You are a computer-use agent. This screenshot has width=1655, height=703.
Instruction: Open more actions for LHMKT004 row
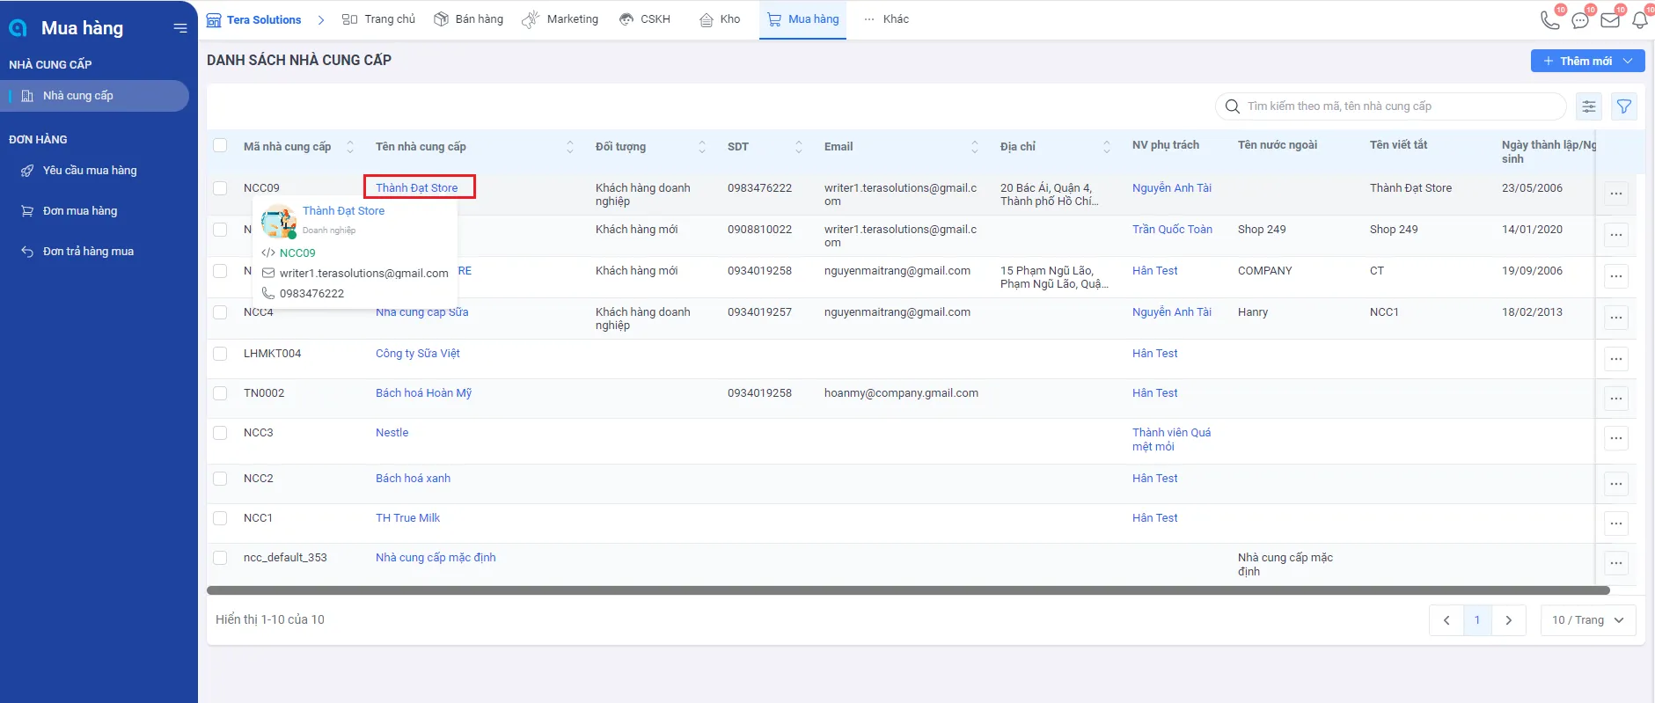click(1616, 359)
